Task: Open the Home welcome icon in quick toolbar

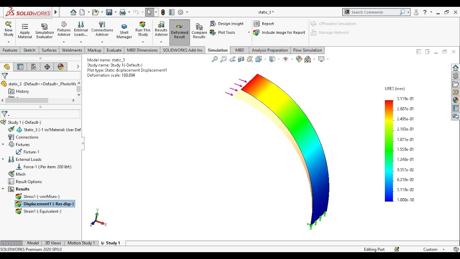Action: [x=73, y=12]
